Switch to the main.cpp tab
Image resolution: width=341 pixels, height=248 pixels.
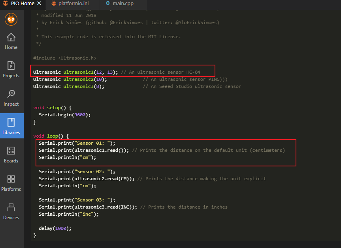(123, 4)
